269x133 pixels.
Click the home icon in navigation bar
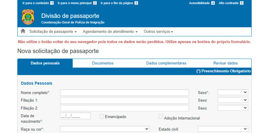tap(23, 31)
